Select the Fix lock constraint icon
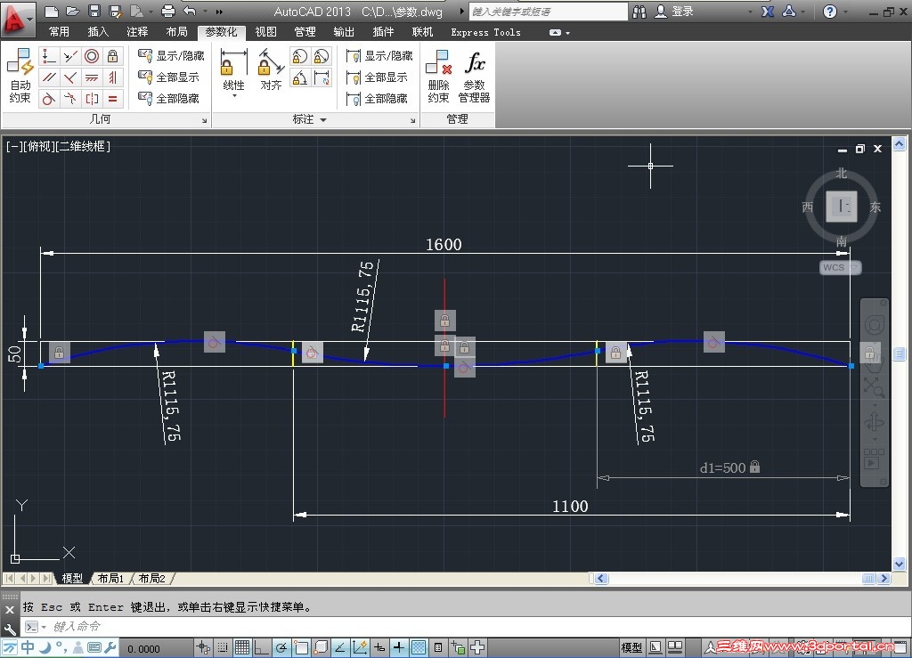 (x=113, y=56)
